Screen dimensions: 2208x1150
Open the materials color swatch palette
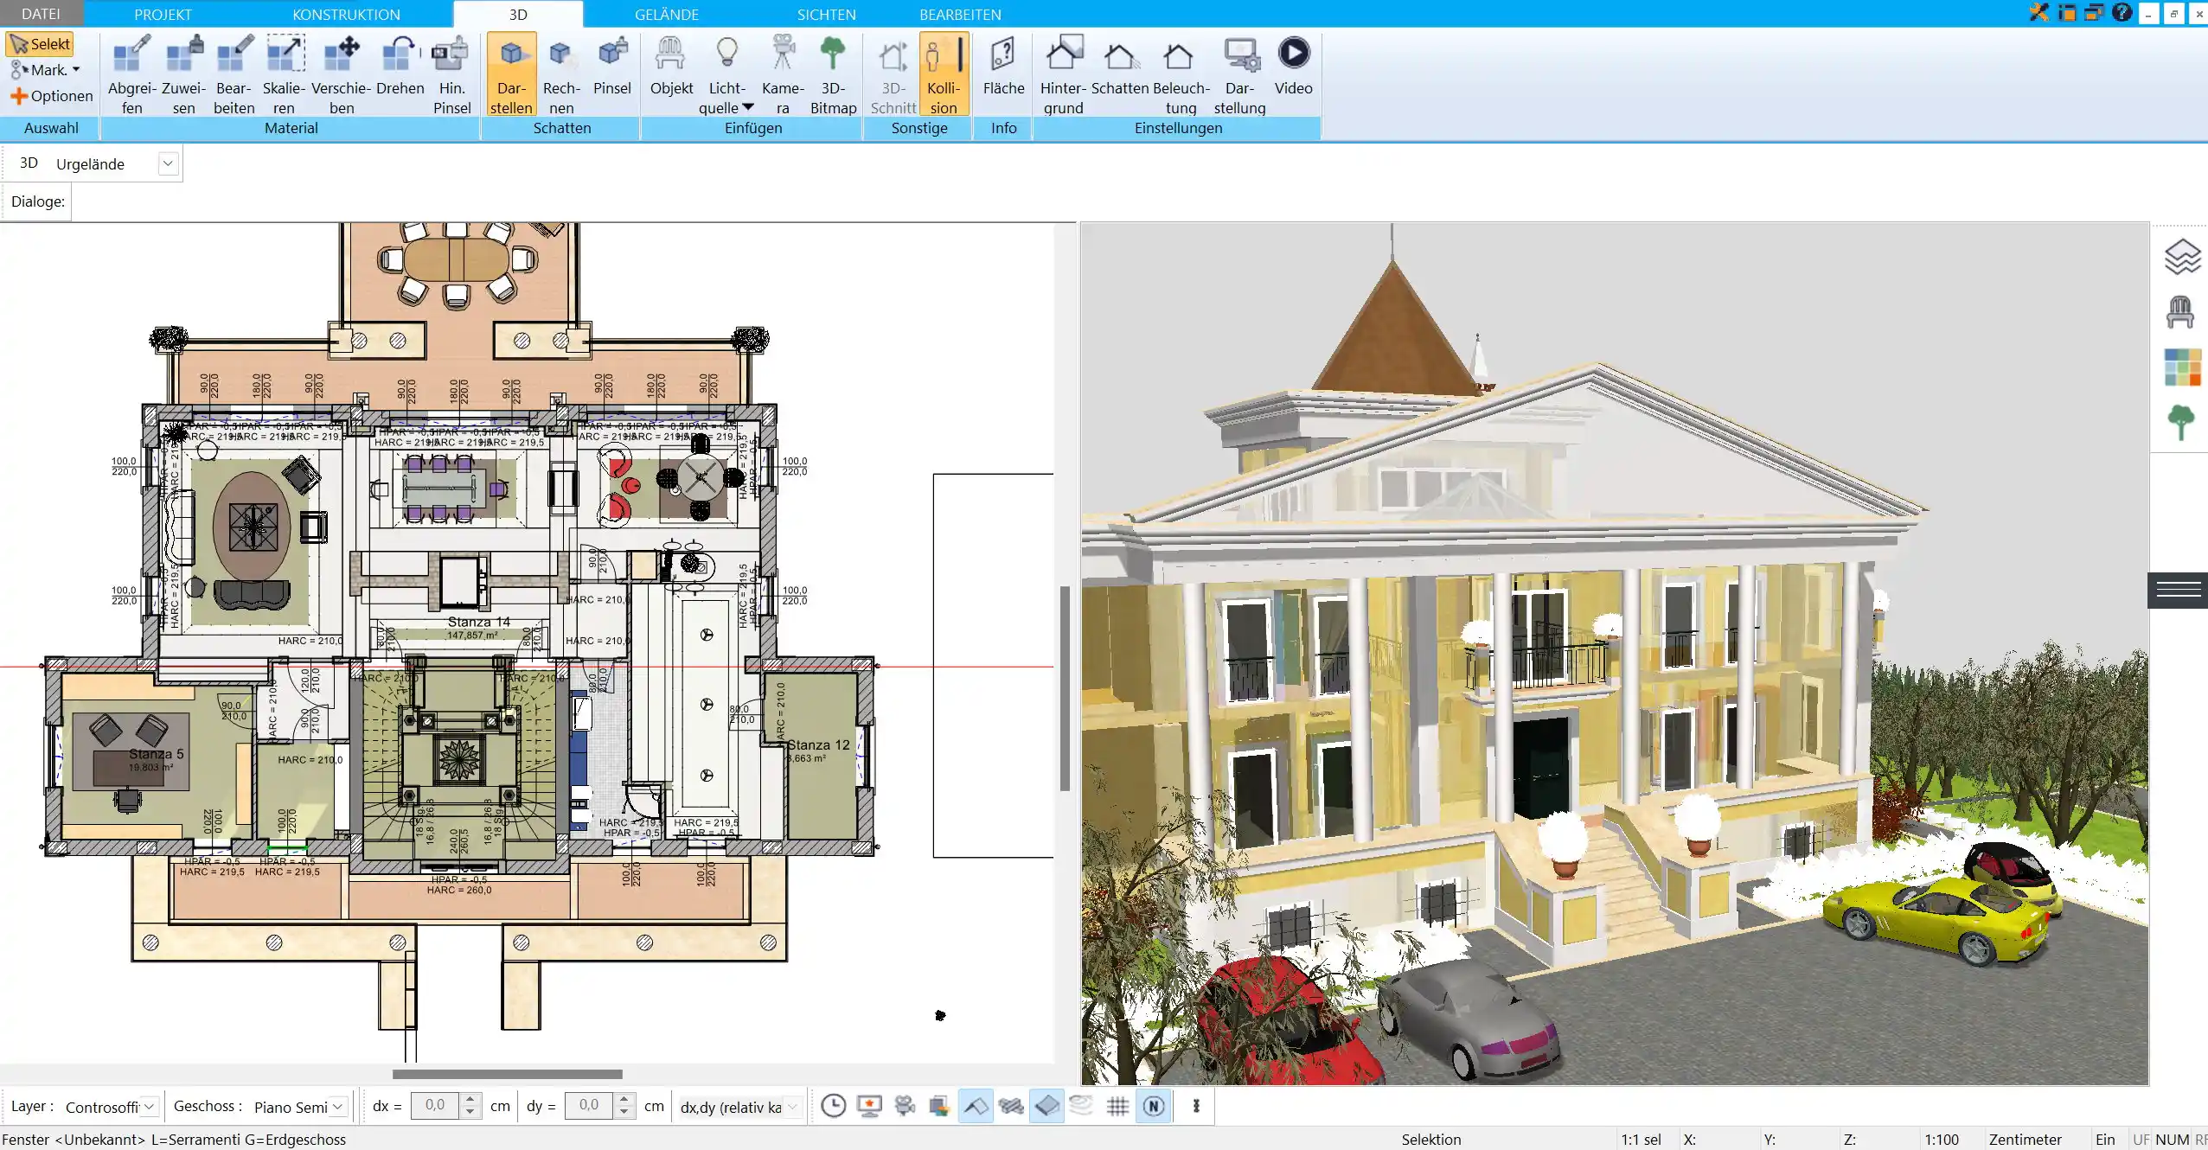pyautogui.click(x=2182, y=367)
